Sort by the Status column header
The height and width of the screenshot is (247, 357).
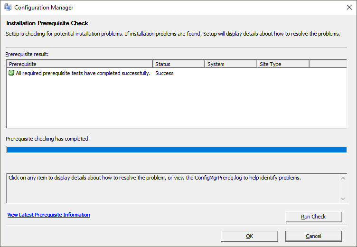(178, 64)
